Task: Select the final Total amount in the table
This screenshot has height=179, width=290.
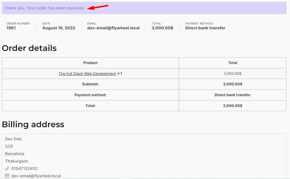Action: (x=232, y=106)
